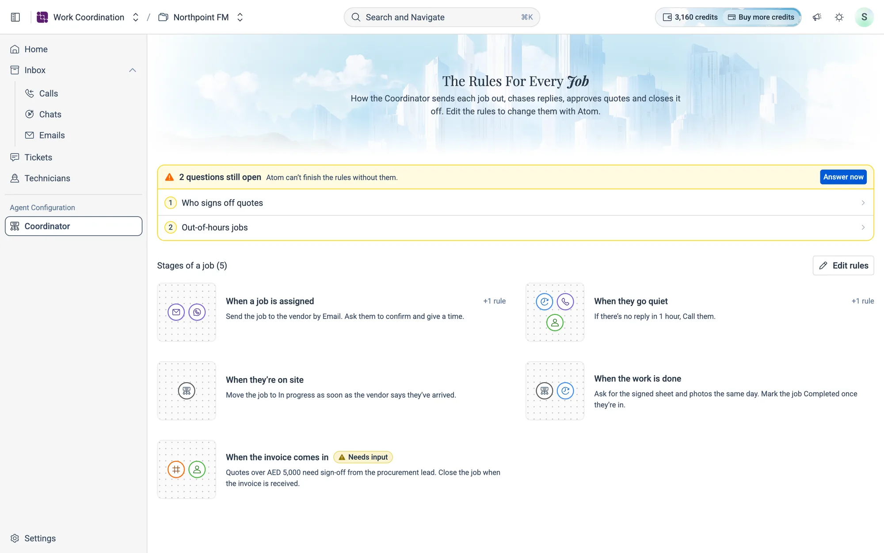Screen dimensions: 884x553
Task: Open Settings at sidebar bottom
Action: click(x=73, y=538)
